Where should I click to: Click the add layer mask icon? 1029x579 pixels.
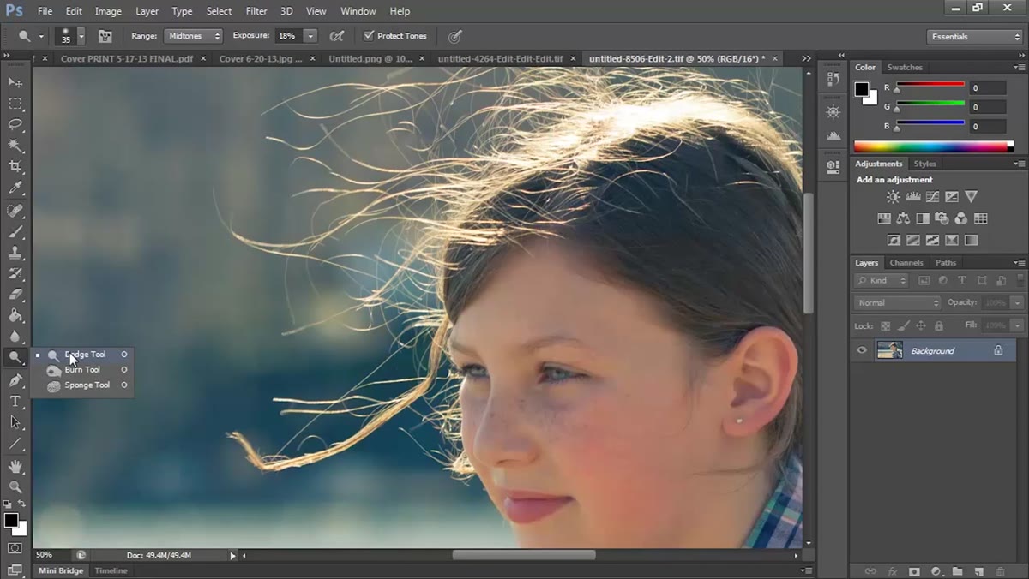(914, 571)
